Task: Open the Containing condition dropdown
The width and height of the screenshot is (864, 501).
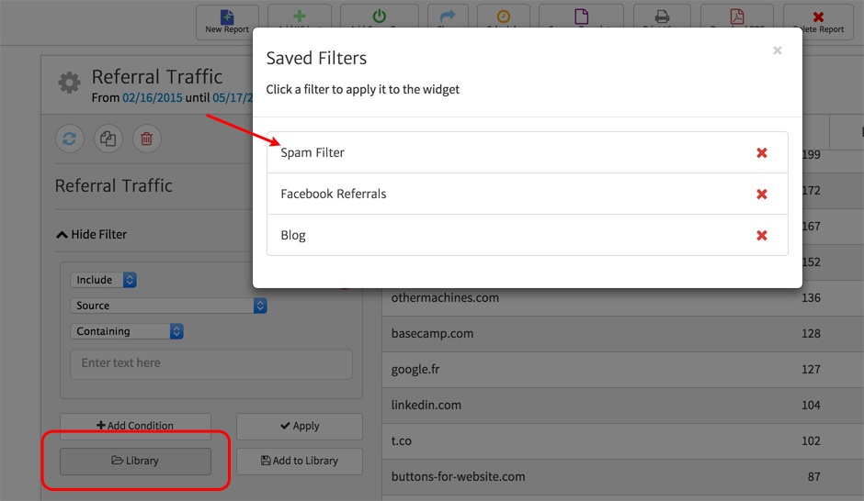Action: [x=127, y=331]
